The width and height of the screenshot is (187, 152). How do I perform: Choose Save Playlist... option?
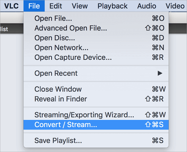(58, 141)
